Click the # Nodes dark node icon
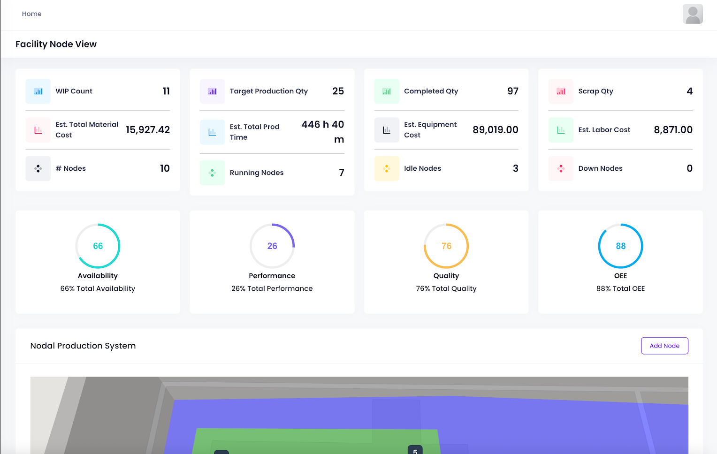Viewport: 717px width, 454px height. coord(38,168)
